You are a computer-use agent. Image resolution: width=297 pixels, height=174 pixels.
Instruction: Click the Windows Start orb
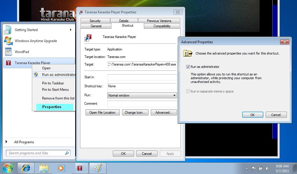pos(8,168)
